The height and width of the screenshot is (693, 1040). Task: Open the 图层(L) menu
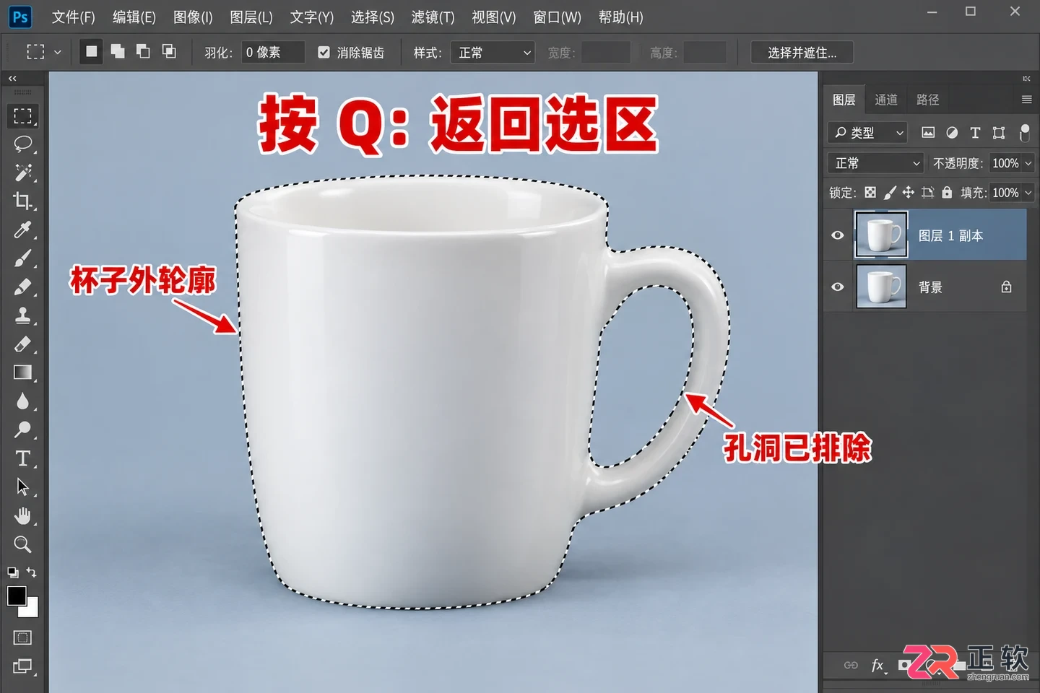[x=251, y=17]
